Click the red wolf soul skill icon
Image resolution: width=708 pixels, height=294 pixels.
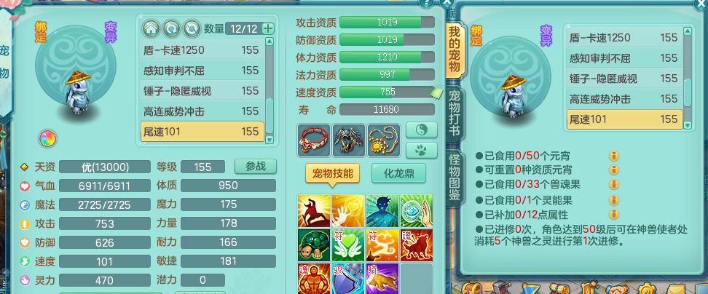(x=417, y=245)
